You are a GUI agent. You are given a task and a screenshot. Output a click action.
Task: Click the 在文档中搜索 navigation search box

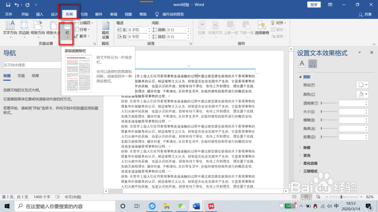tap(32, 65)
